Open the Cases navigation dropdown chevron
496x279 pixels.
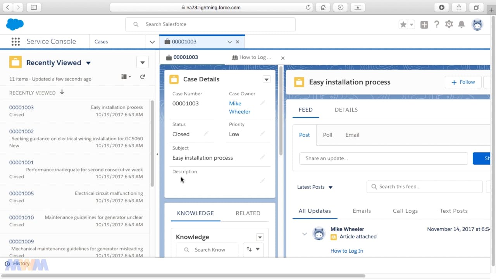pyautogui.click(x=152, y=42)
